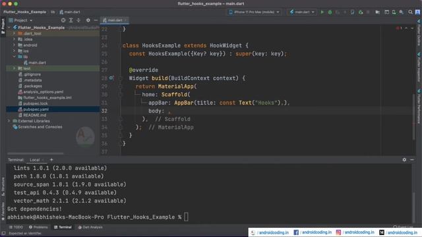Toggle the Structure tool window side tab

point(3,186)
